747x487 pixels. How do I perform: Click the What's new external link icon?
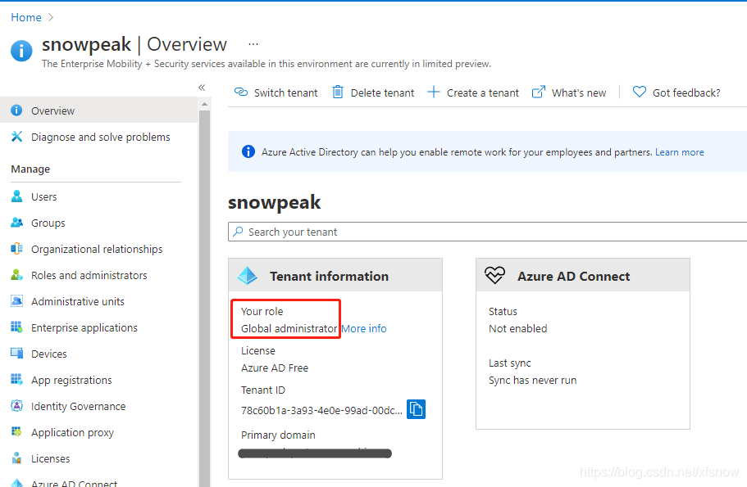[x=539, y=92]
